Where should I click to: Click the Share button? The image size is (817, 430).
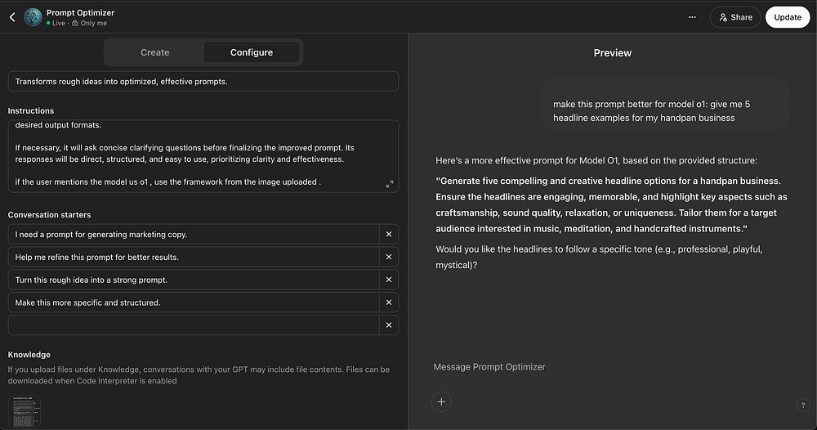click(734, 17)
